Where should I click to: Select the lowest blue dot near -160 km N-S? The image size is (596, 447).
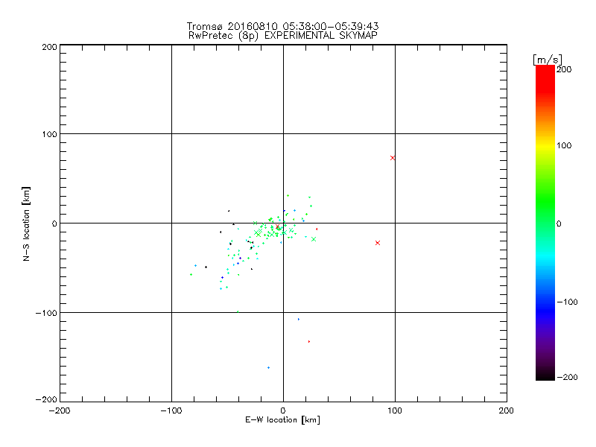click(x=268, y=367)
